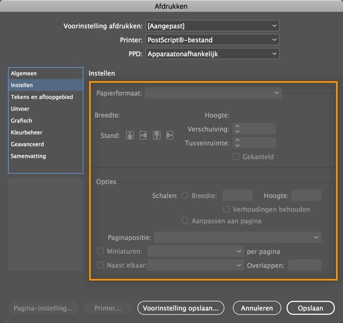The height and width of the screenshot is (323, 343).
Task: Click the Tussenruimte stepper arrows
Action: pos(237,143)
